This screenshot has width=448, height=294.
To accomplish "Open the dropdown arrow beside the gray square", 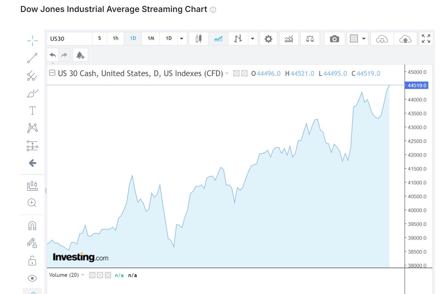I will pyautogui.click(x=364, y=39).
